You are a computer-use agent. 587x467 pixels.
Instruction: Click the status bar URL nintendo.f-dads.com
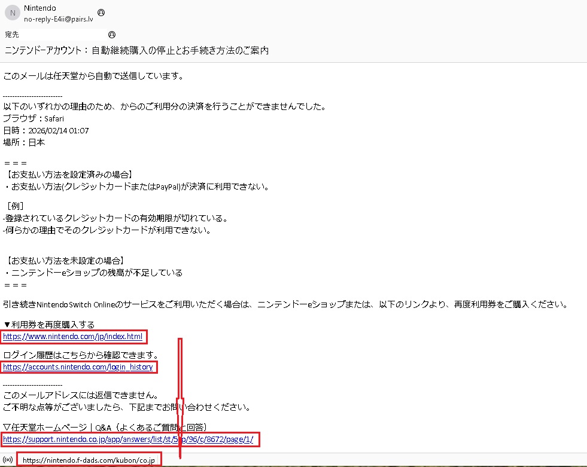coord(89,460)
